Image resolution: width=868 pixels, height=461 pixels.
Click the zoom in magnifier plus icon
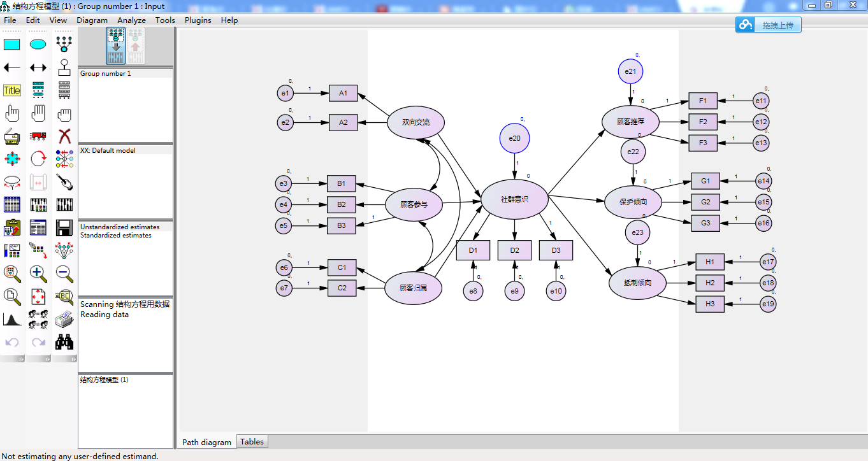click(x=38, y=273)
